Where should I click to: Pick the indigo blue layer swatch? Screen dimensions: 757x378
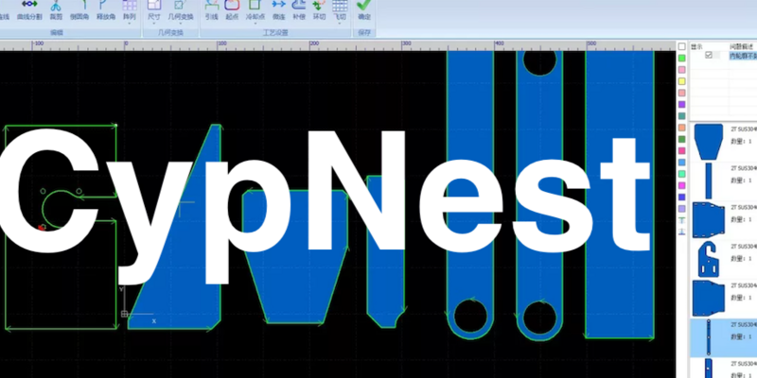click(681, 198)
